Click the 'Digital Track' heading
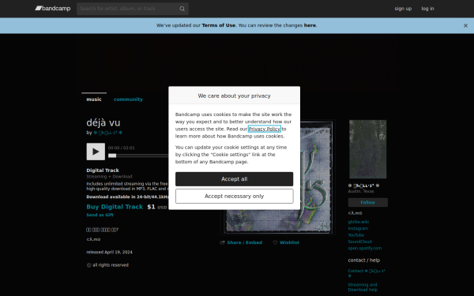 [x=103, y=170]
